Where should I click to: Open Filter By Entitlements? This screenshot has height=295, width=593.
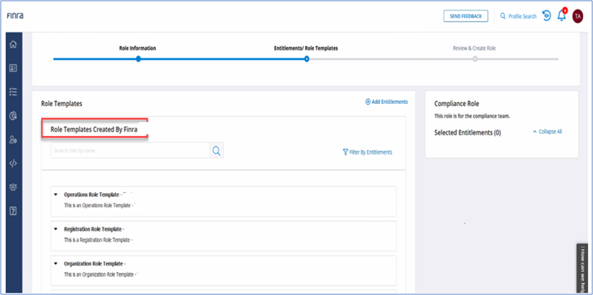coord(367,152)
